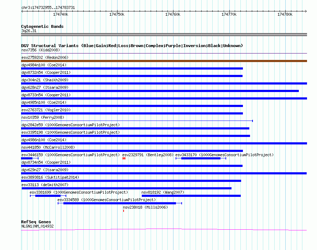This screenshot has height=250, width=317.
Task: Click the ruler's right arrow end
Action: coord(306,11)
